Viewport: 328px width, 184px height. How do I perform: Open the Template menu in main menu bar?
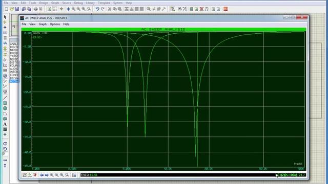(x=104, y=3)
